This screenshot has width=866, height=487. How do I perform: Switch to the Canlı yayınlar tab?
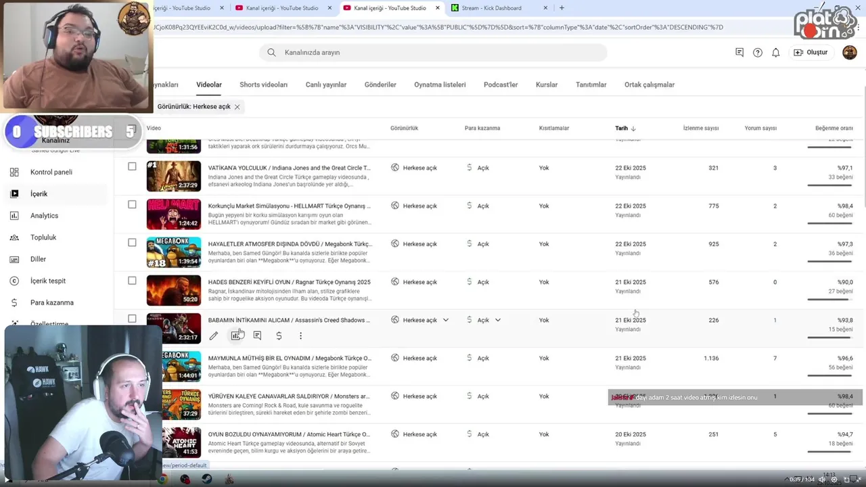(326, 85)
